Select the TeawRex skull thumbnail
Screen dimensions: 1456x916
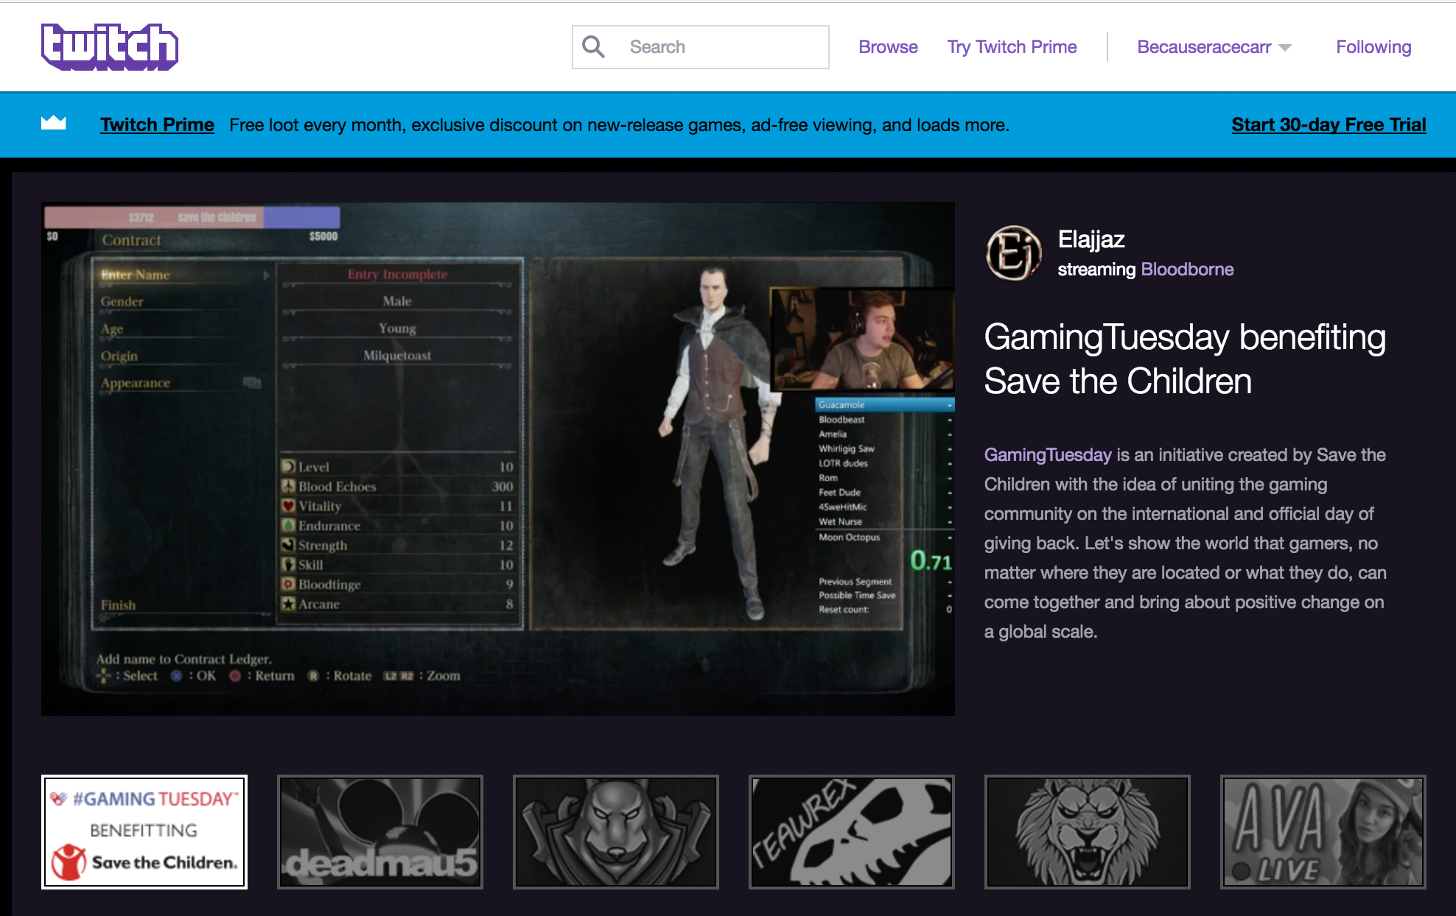click(852, 832)
